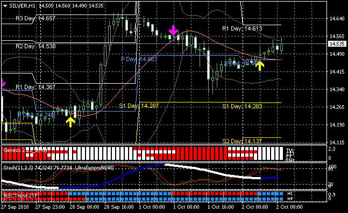348x213 pixels.
Task: Click the 14.565 price axis value
Action: 337,36
